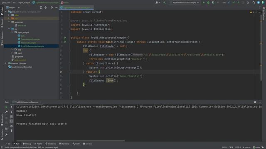This screenshot has width=266, height=149.
Task: Toggle the Commit tool window stripe button
Action: point(2,23)
